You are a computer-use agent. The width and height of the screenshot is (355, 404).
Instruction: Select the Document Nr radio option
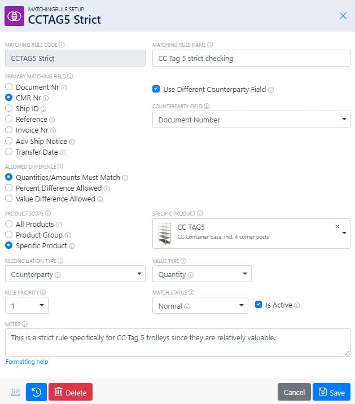[x=9, y=87]
